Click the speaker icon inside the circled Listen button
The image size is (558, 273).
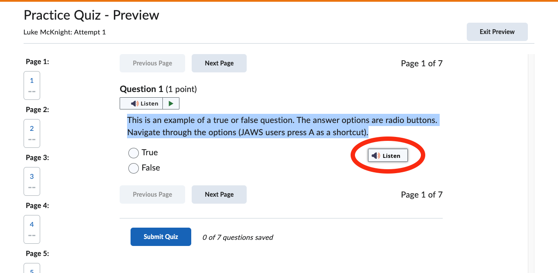tap(376, 155)
